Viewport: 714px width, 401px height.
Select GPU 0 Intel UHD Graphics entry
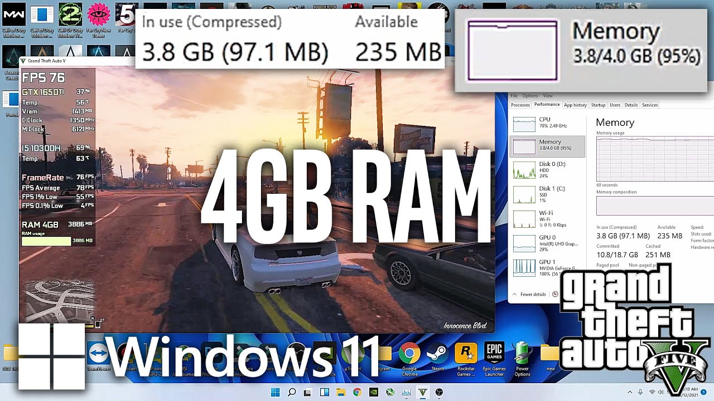pos(547,243)
